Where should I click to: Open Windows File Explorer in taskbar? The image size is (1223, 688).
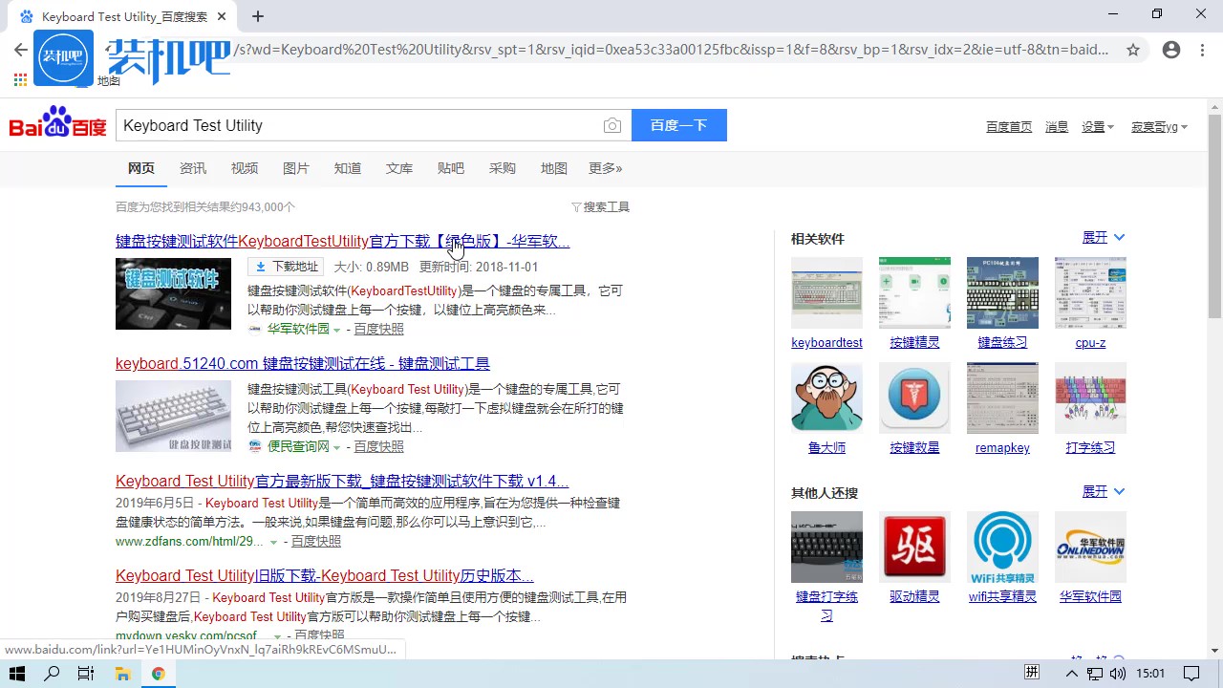pos(122,674)
